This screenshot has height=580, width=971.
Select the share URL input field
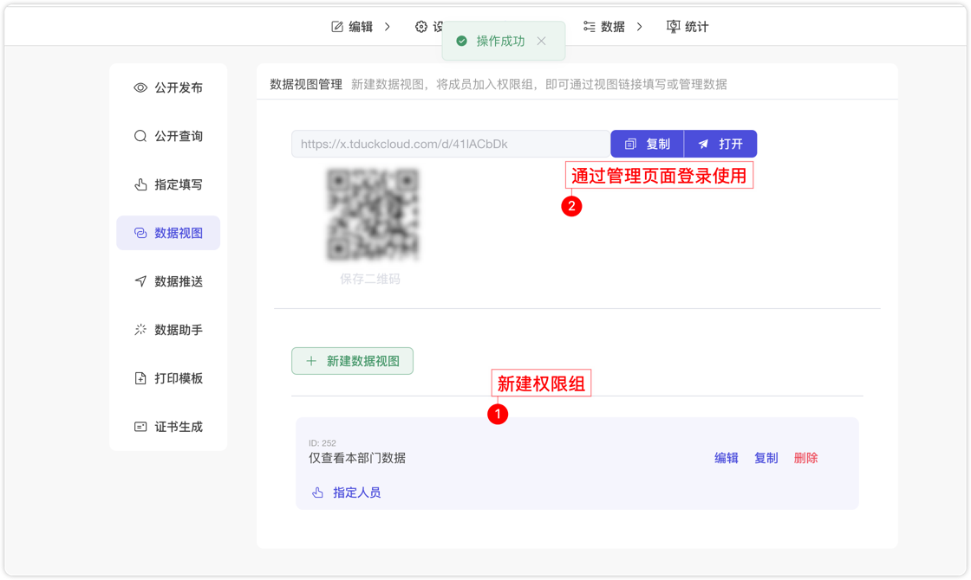(x=449, y=144)
